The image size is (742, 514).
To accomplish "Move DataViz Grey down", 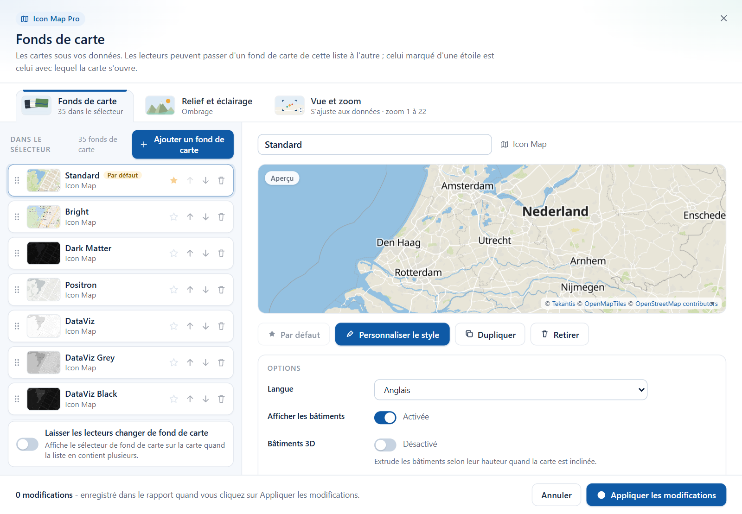I will click(205, 362).
